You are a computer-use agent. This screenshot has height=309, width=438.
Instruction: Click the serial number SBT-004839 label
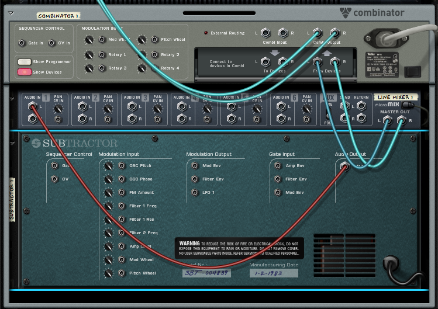pyautogui.click(x=206, y=273)
